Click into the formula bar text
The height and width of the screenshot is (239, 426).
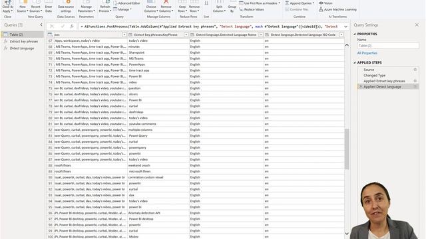click(x=210, y=27)
